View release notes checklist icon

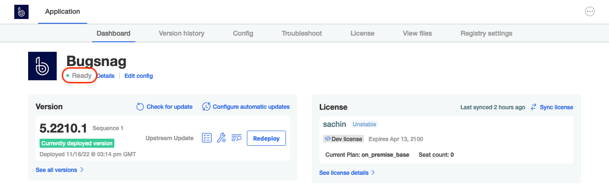(x=206, y=138)
